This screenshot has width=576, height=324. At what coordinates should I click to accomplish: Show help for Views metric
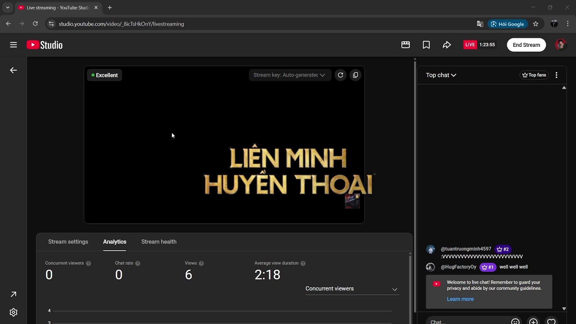click(x=201, y=263)
